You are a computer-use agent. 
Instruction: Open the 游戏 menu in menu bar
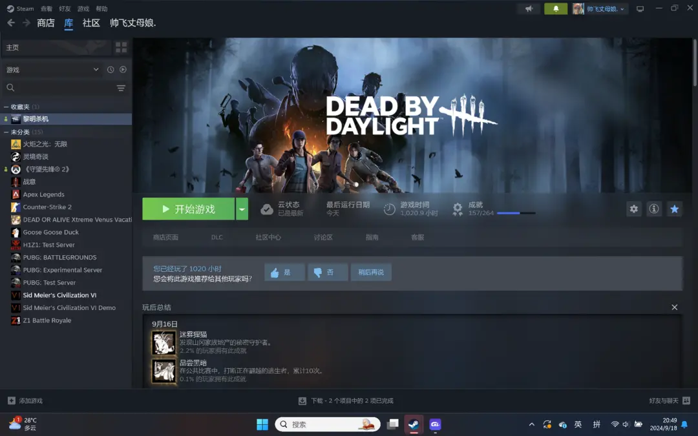point(83,8)
